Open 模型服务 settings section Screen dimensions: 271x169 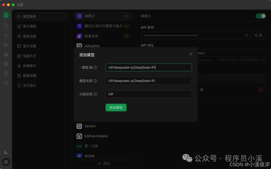(x=42, y=16)
